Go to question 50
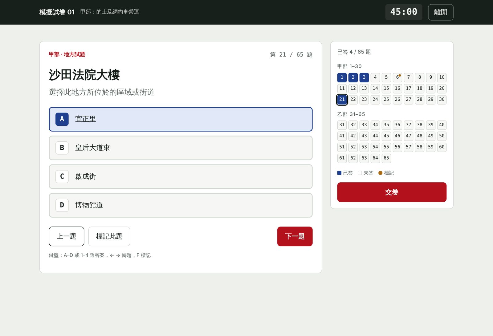This screenshot has height=336, width=493. (x=442, y=136)
